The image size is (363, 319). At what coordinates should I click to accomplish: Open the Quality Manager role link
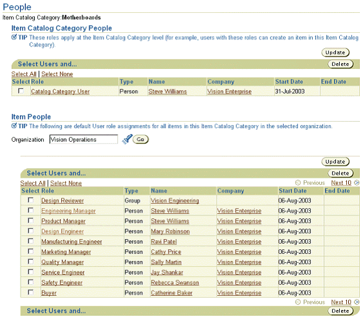coord(62,262)
